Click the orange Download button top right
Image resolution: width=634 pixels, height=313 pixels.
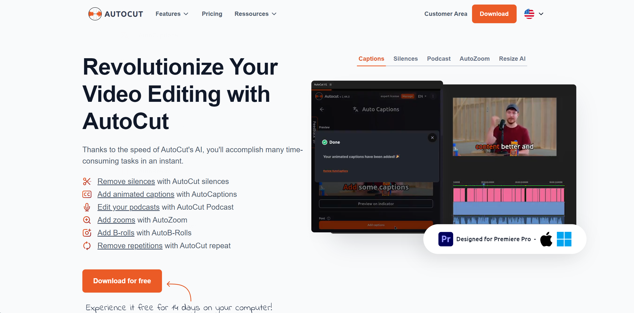click(494, 14)
